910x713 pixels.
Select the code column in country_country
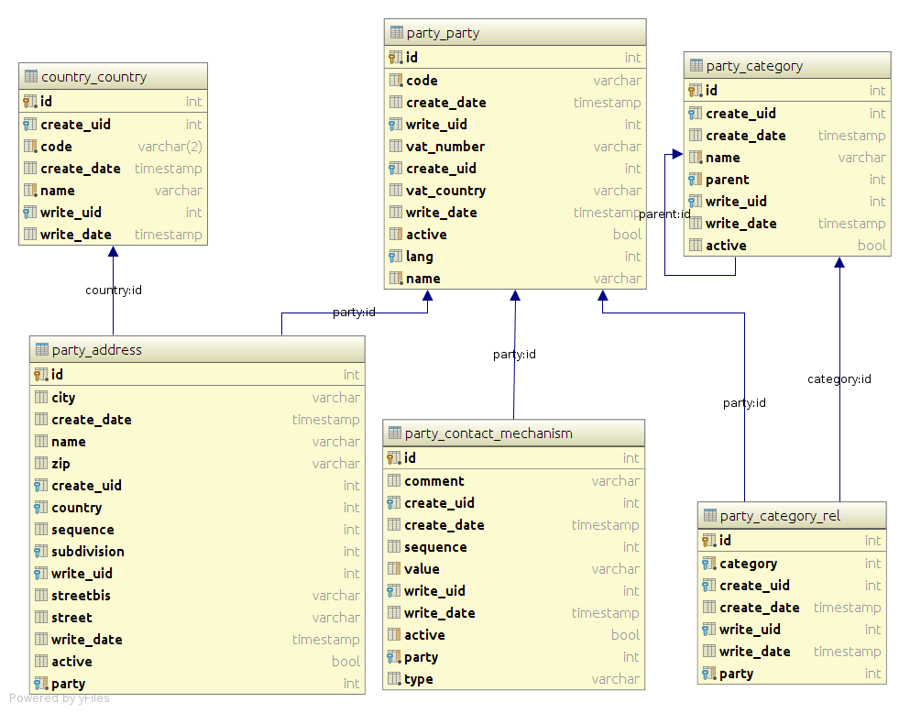pyautogui.click(x=113, y=147)
